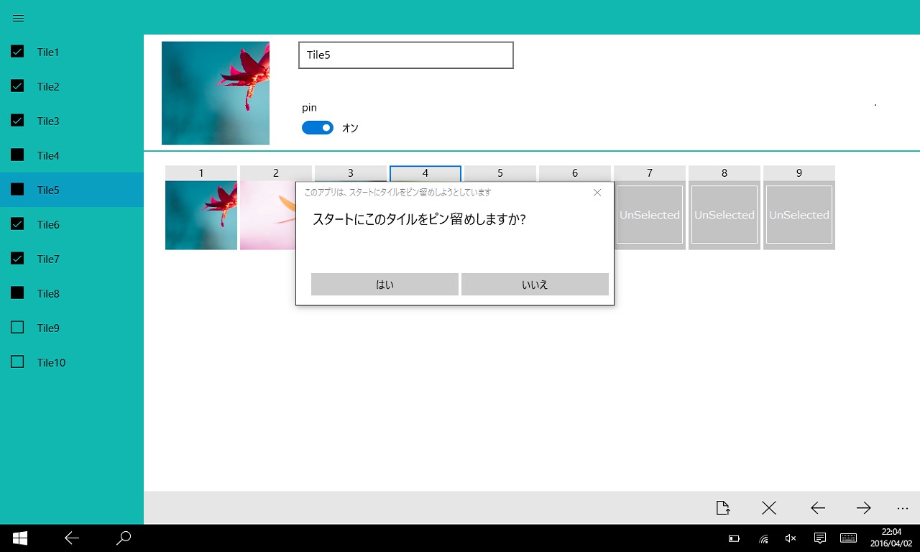Click the right arrow in command bar
Image resolution: width=920 pixels, height=552 pixels.
[864, 508]
